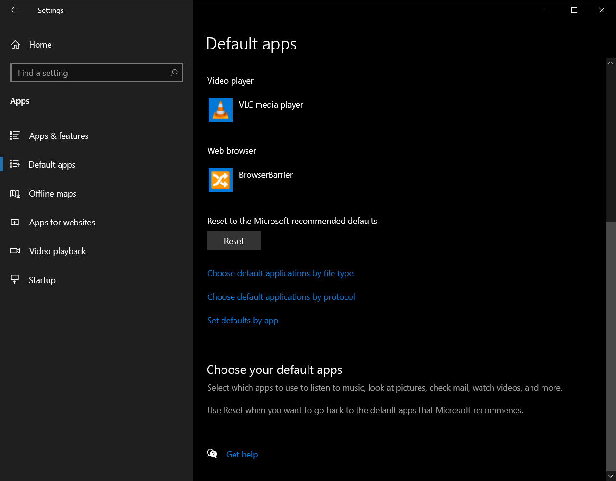The width and height of the screenshot is (616, 481).
Task: Click the Apps for websites icon
Action: click(x=15, y=222)
